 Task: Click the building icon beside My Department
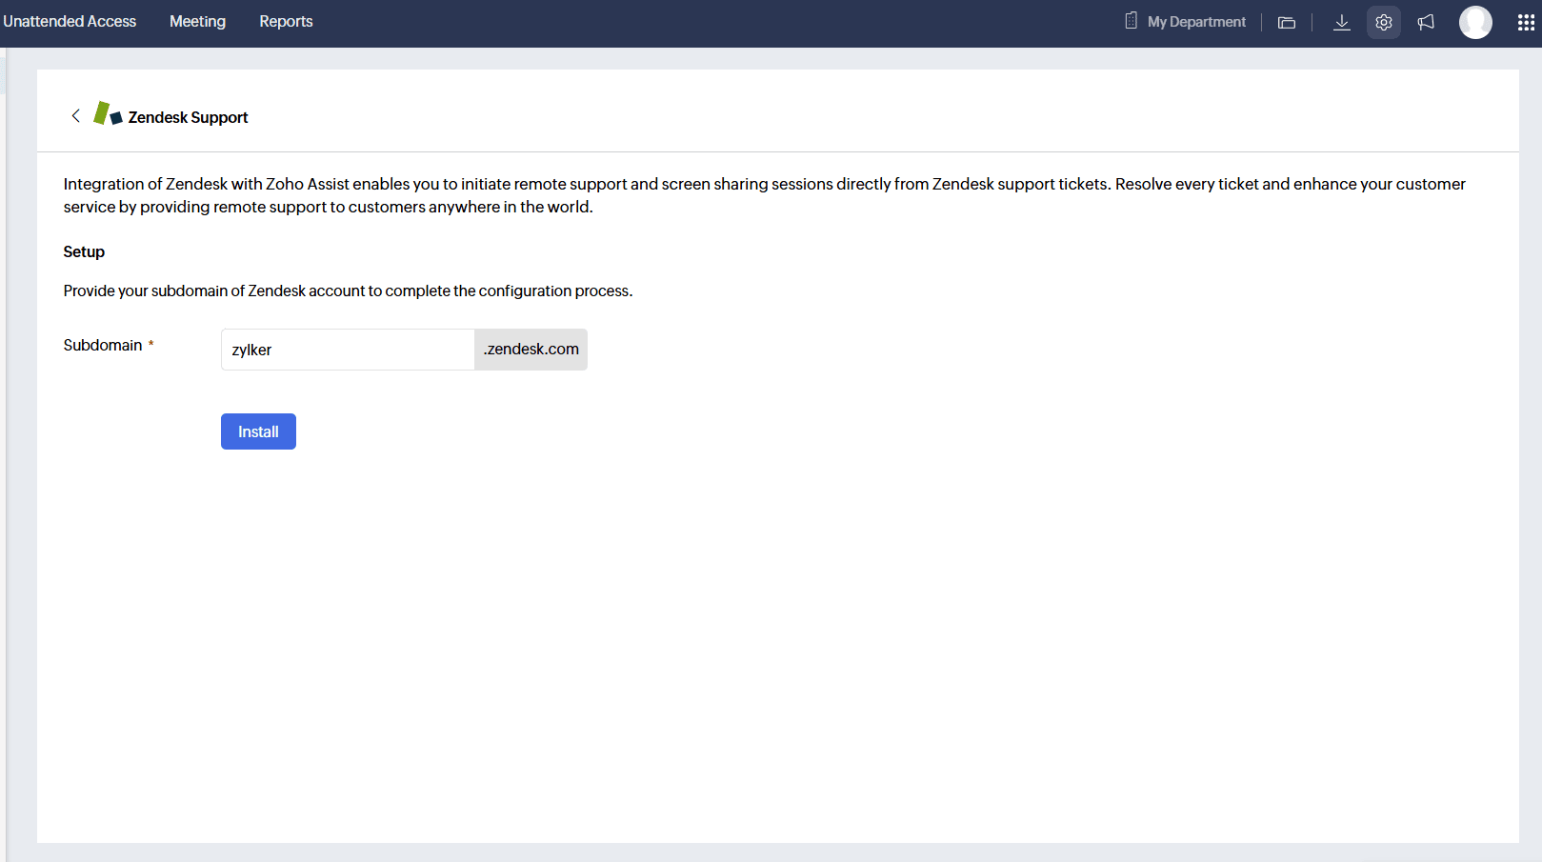1131,21
